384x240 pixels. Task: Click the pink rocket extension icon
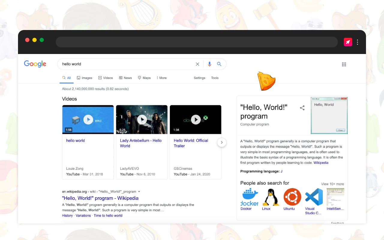coord(348,42)
